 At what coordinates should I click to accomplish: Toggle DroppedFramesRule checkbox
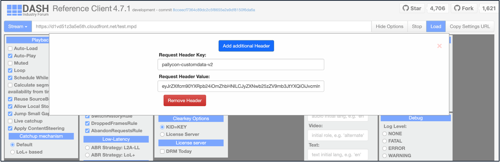[x=87, y=124]
